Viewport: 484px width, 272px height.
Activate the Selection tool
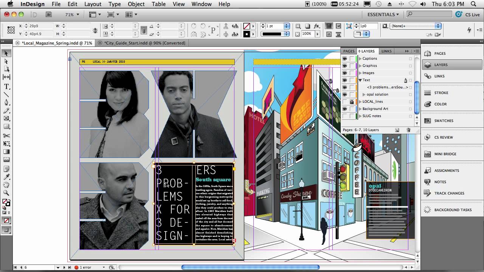[x=6, y=53]
